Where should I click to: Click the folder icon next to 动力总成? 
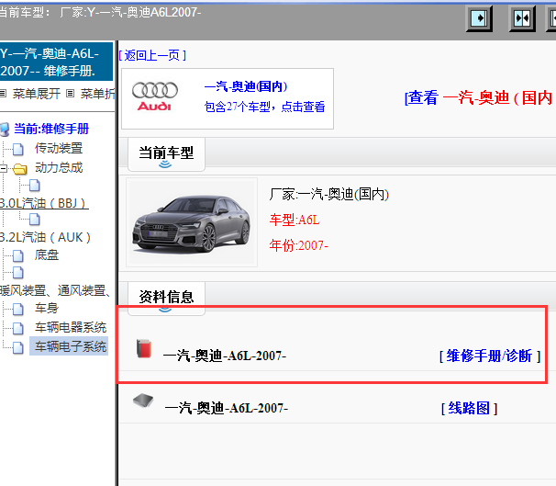coord(20,169)
